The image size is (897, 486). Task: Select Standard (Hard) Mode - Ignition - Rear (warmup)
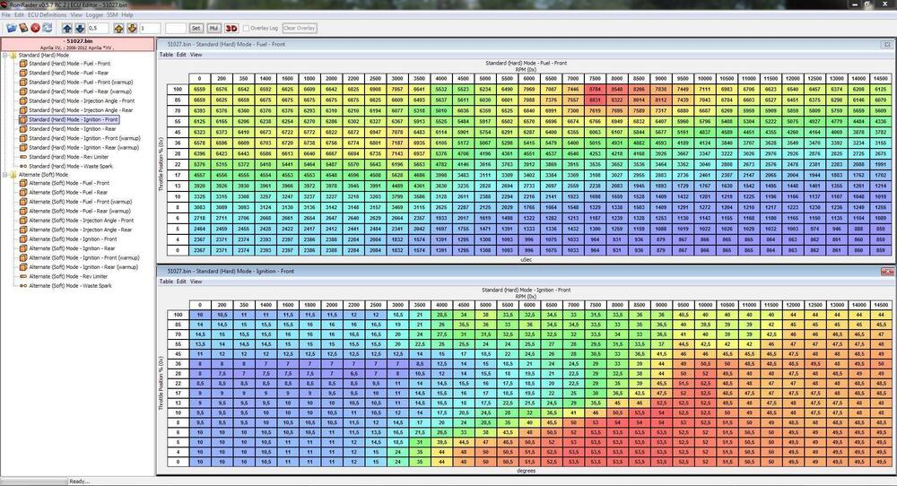click(84, 148)
